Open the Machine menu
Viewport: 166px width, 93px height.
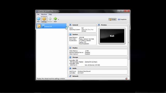pyautogui.click(x=44, y=14)
